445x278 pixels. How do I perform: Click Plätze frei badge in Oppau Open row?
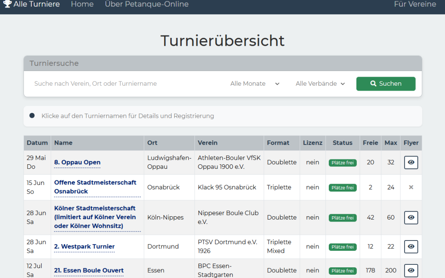(342, 163)
